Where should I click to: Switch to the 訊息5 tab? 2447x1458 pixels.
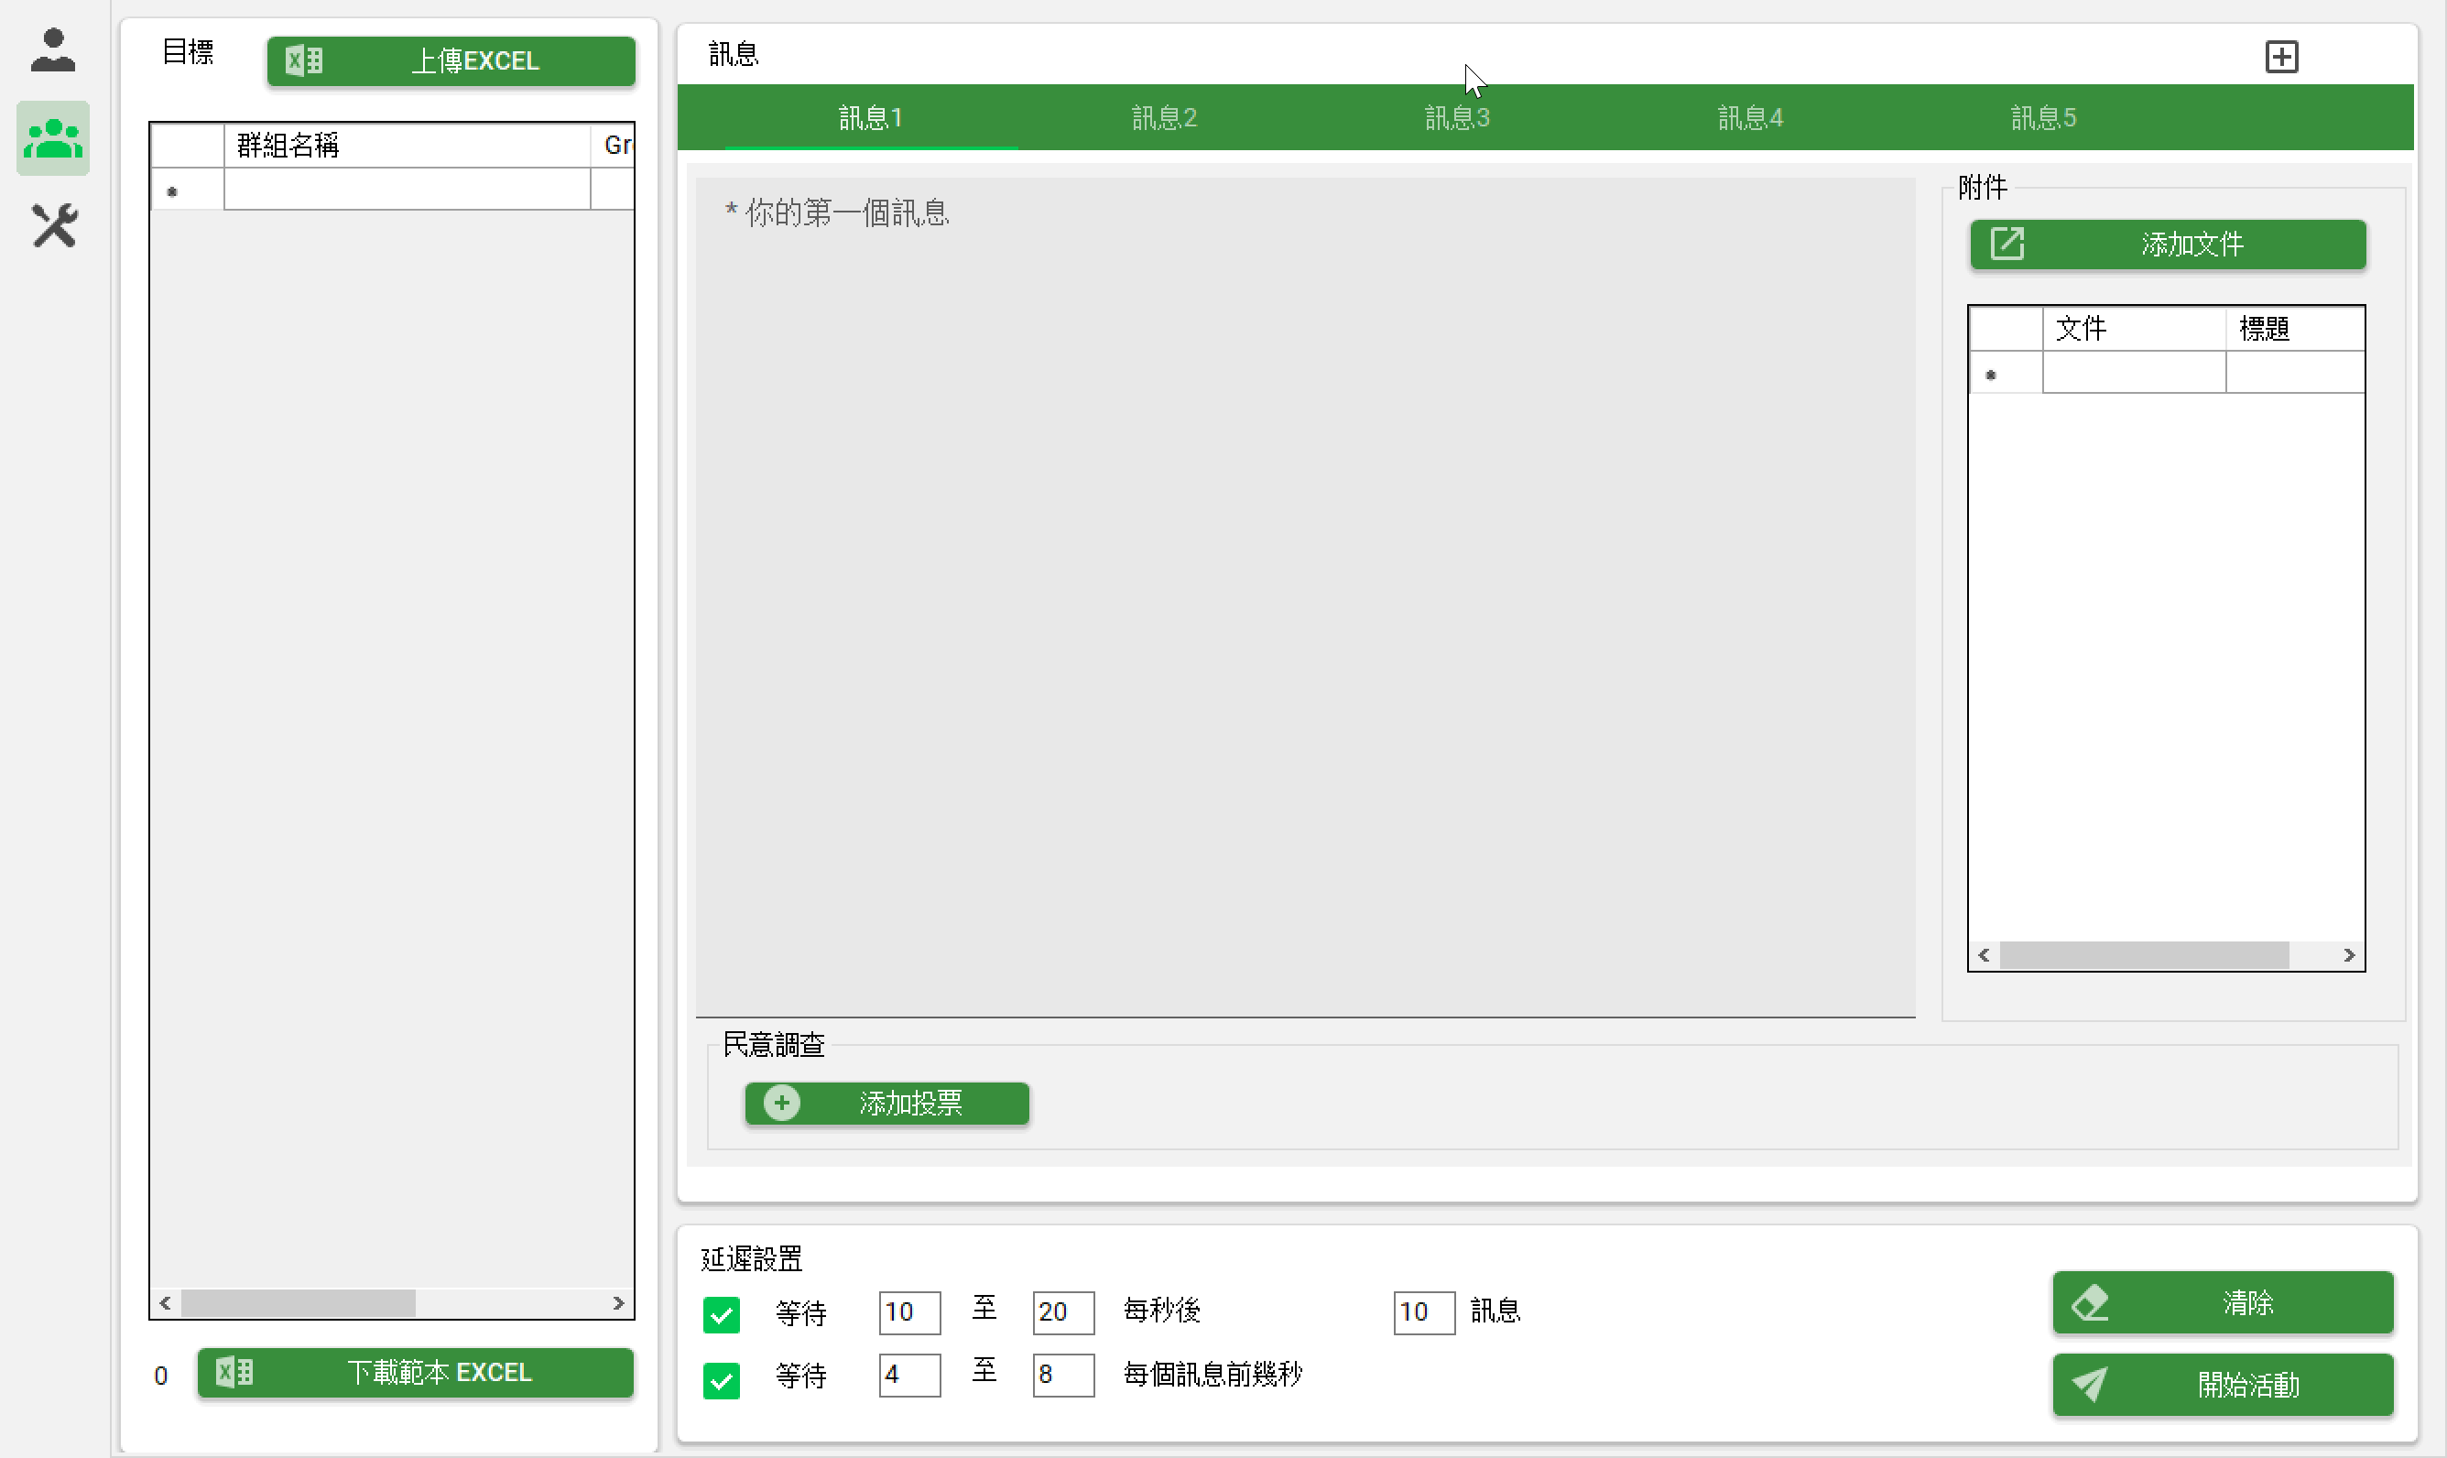[x=2043, y=117]
